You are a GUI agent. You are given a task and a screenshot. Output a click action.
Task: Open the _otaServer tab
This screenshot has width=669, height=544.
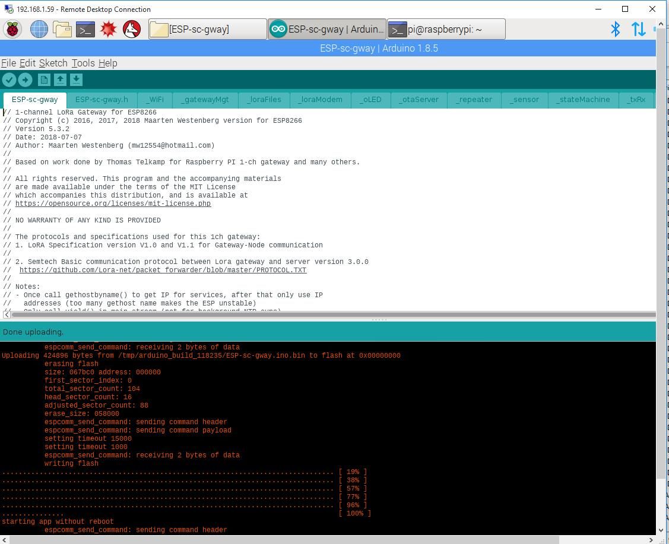click(418, 100)
